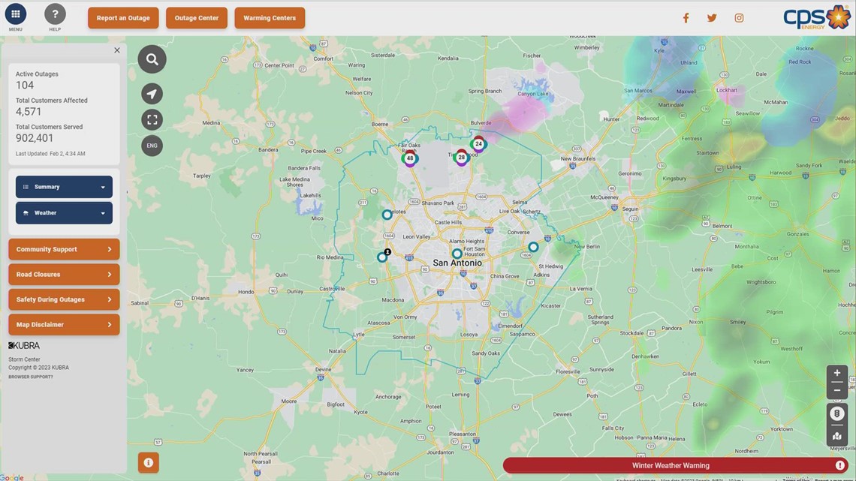This screenshot has width=856, height=481.
Task: Change the map type icon
Action: tap(837, 436)
